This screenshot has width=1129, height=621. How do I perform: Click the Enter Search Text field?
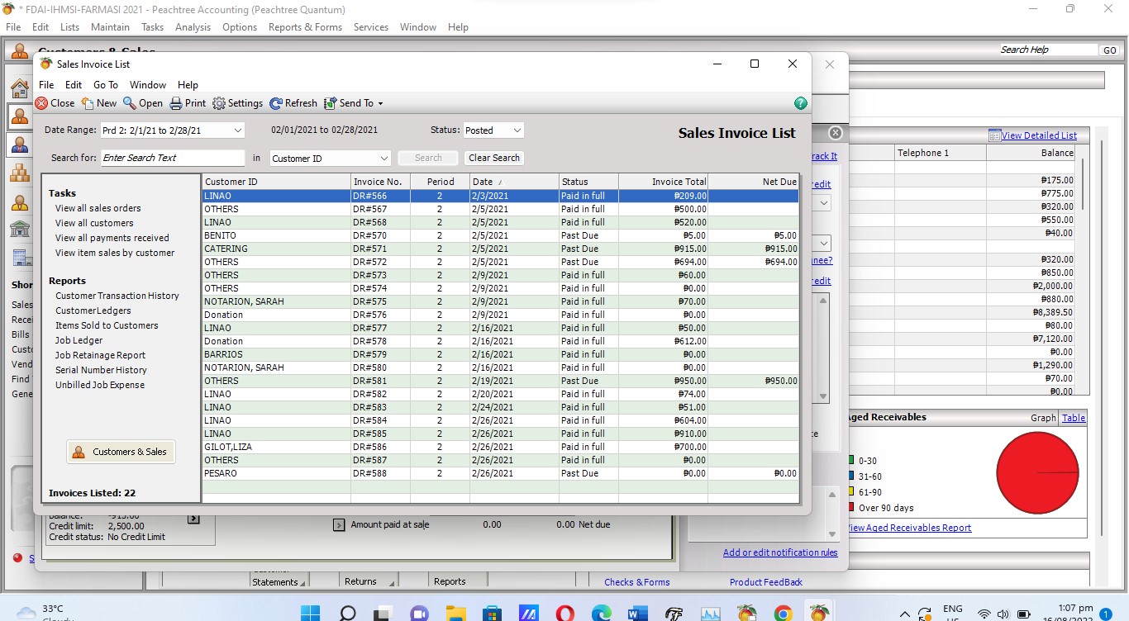click(x=173, y=158)
